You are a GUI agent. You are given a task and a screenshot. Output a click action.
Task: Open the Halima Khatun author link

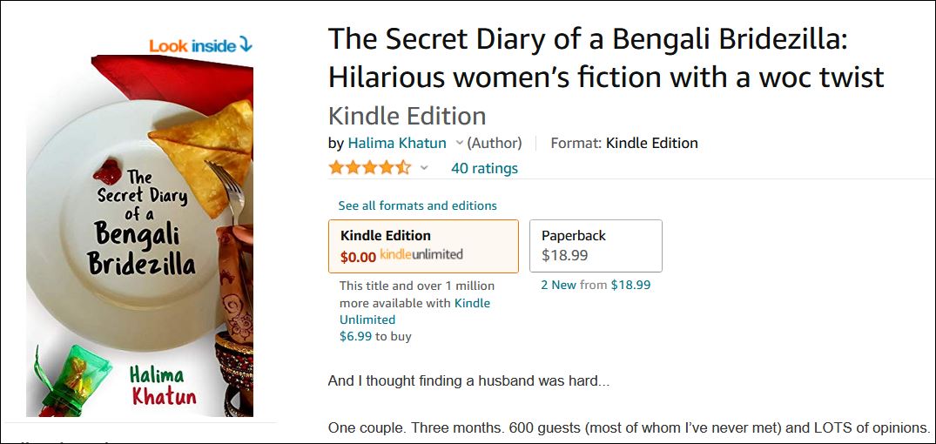[x=397, y=143]
